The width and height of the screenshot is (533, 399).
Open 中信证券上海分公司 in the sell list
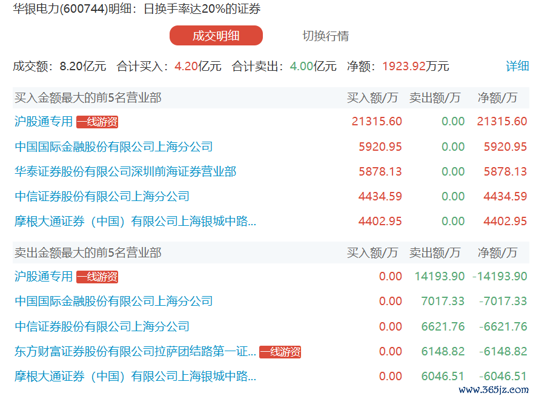pyautogui.click(x=102, y=326)
